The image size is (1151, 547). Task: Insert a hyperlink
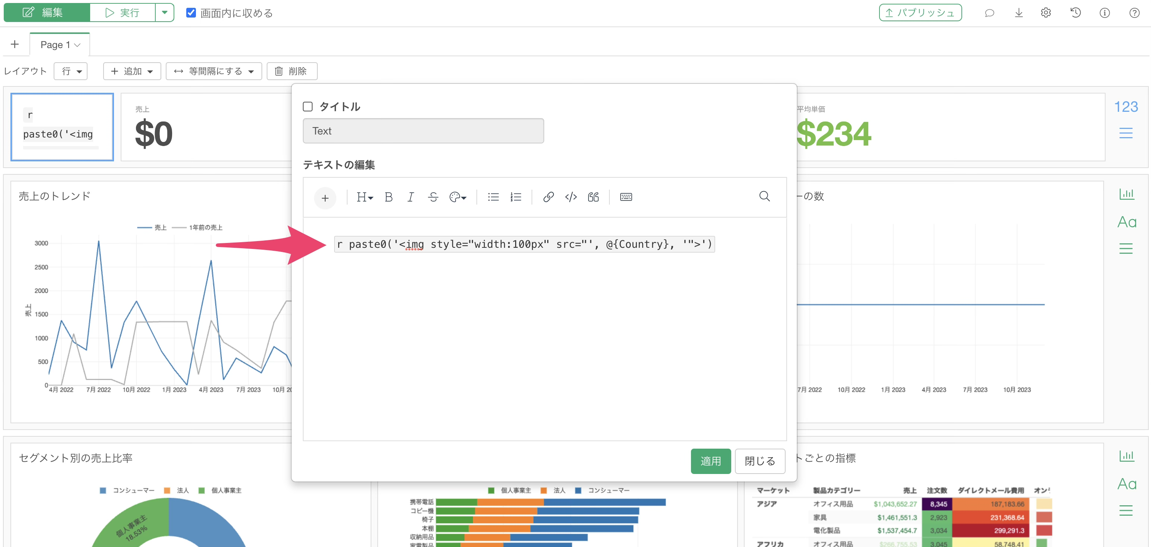(x=548, y=197)
